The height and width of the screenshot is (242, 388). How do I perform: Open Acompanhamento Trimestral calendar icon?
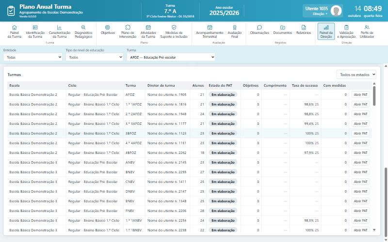coord(210,28)
